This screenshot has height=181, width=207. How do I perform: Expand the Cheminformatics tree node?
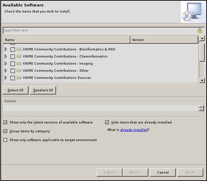click(6, 56)
